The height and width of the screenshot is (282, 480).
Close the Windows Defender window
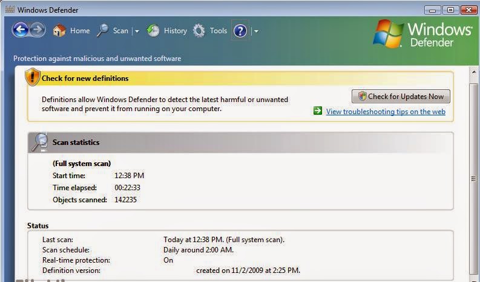[468, 10]
